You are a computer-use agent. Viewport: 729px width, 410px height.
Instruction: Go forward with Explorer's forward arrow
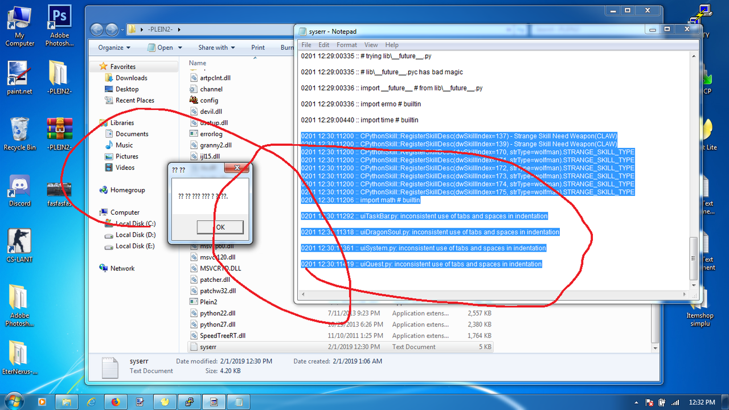112,30
